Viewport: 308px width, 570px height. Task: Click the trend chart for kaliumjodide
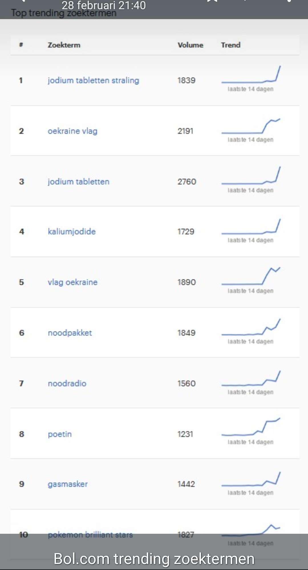[x=251, y=226]
